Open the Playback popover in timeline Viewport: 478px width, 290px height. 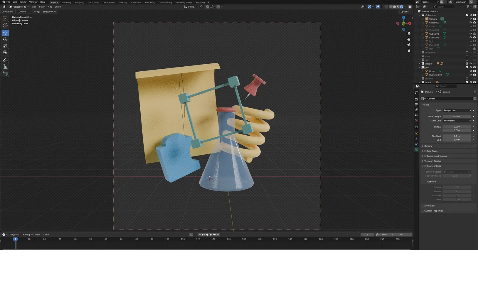click(15, 235)
